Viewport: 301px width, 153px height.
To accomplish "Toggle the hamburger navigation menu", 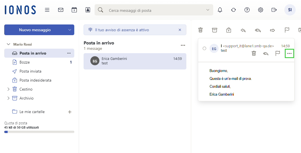I will coord(47,10).
